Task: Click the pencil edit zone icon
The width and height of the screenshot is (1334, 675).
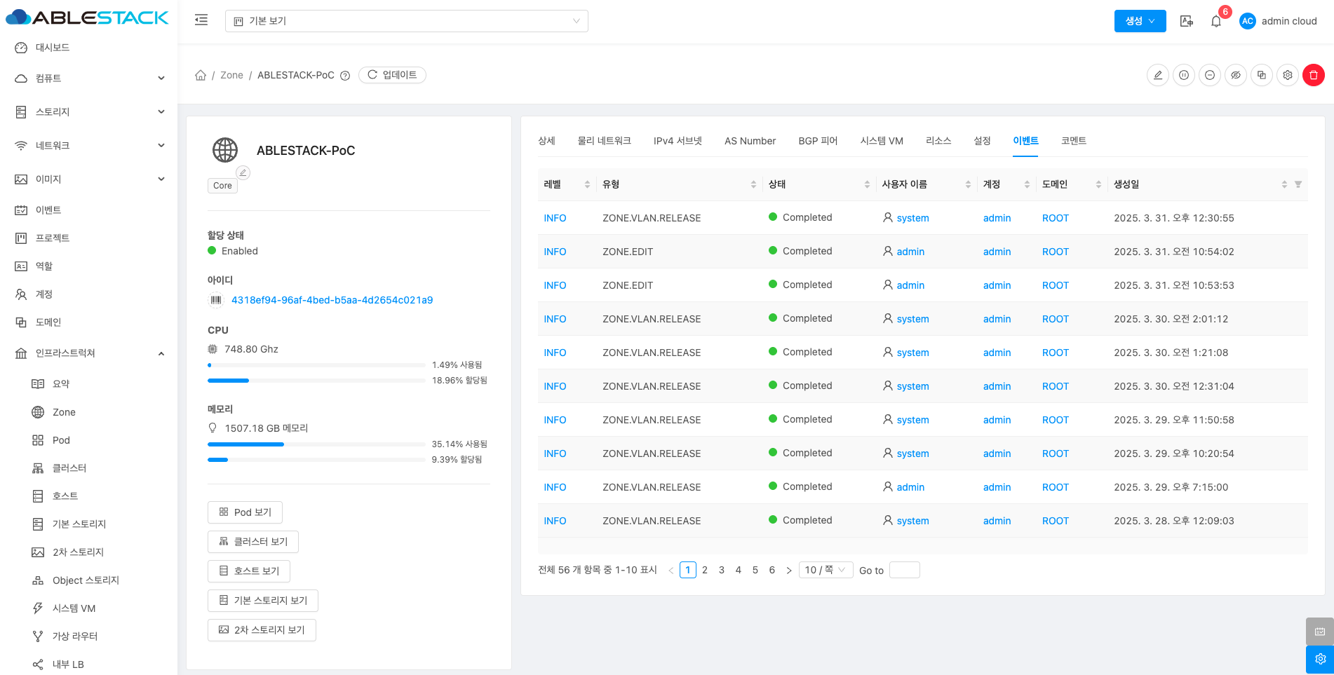Action: [1158, 75]
